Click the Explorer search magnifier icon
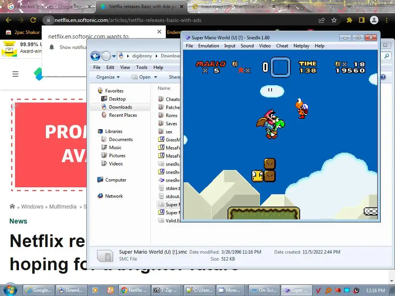Viewport: 395px width, 296px height. 387,56
